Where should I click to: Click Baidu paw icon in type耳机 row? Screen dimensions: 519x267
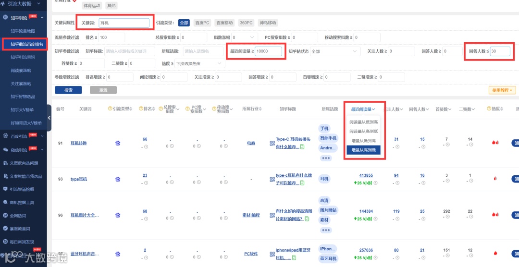118,179
